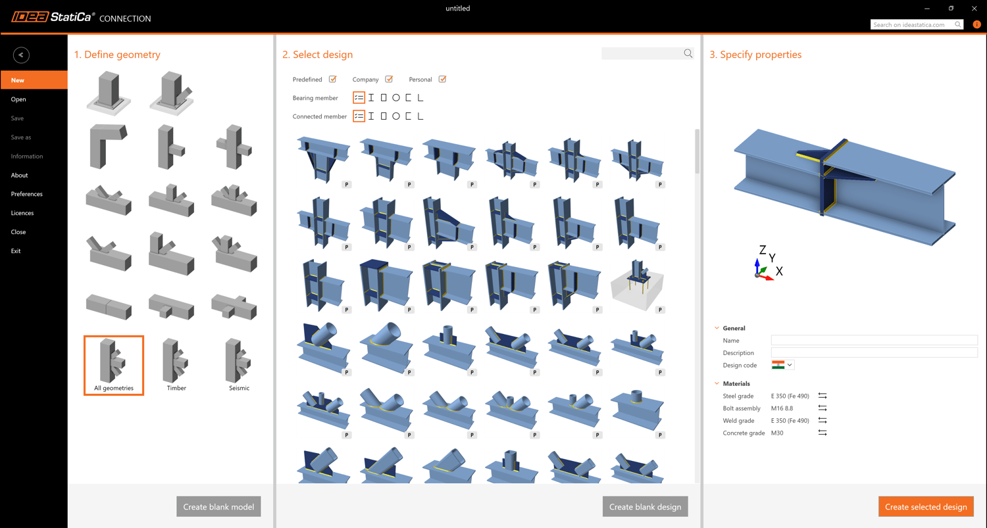Click the Description input field
The width and height of the screenshot is (987, 528).
tap(874, 353)
